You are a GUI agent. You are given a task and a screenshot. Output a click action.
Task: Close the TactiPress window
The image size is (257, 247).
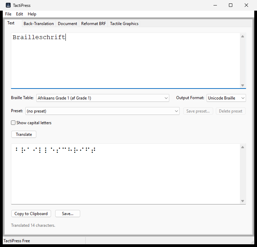tap(246, 5)
